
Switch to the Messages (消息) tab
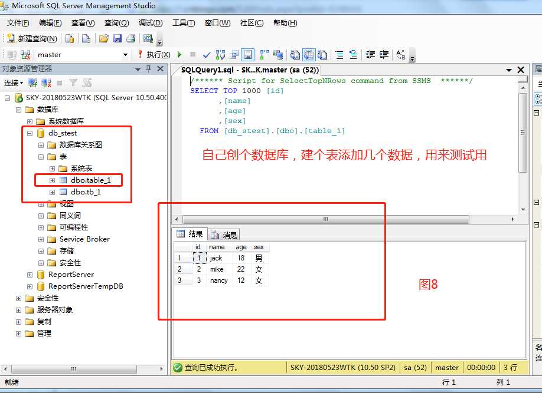[x=224, y=235]
